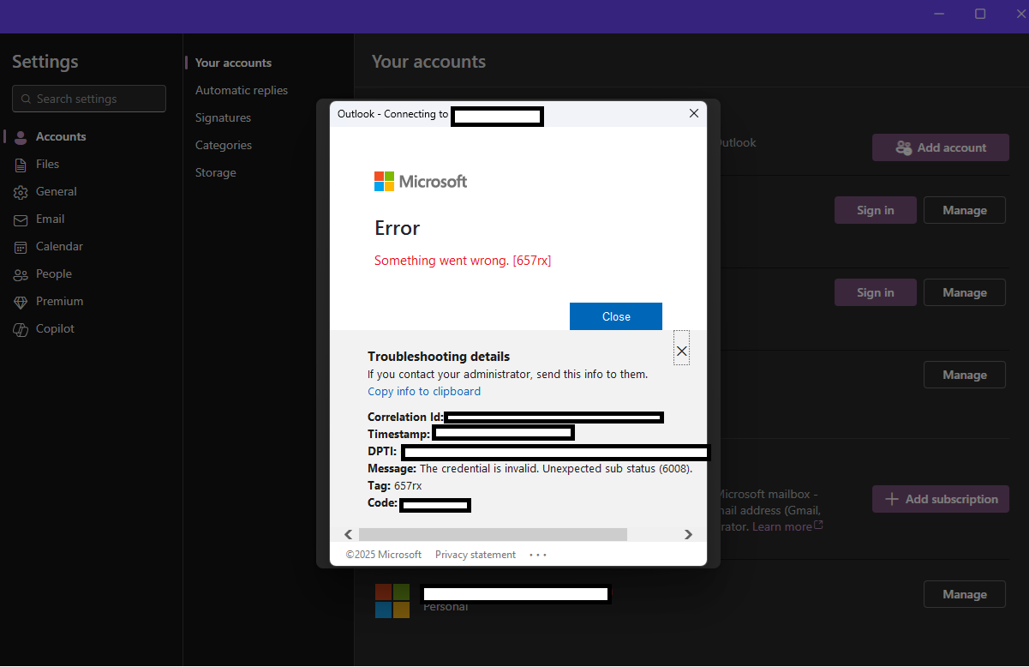Click the magnifier icon in search box

click(x=26, y=99)
